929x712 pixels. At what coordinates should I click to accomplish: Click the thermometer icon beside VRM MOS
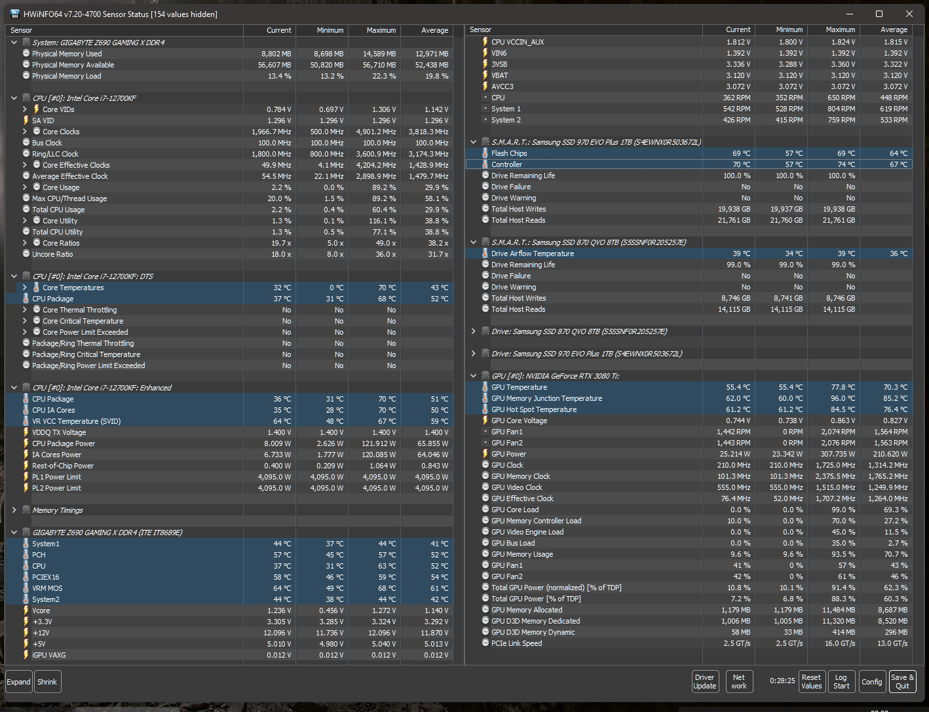[26, 588]
